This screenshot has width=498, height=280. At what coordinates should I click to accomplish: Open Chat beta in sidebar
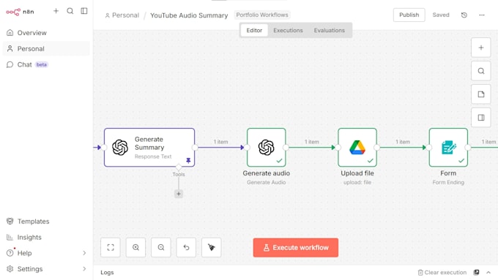46,64
